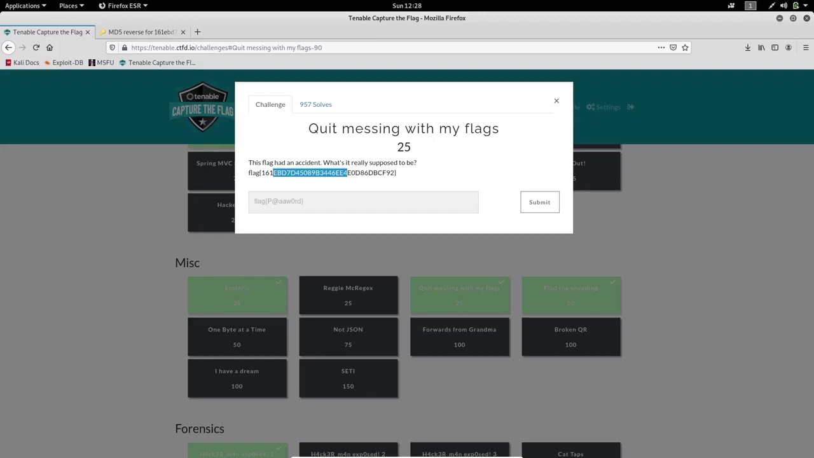The height and width of the screenshot is (458, 814).
Task: Open the One Byte at a Time challenge
Action: tap(237, 337)
